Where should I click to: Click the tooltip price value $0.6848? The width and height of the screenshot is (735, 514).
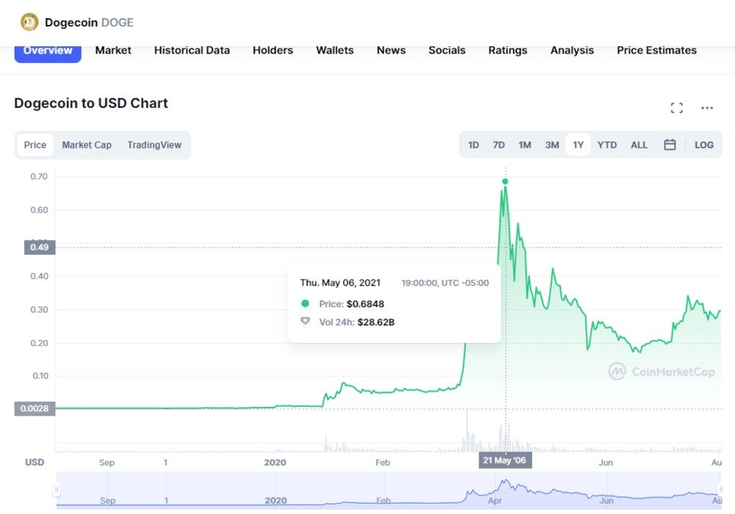tap(365, 304)
